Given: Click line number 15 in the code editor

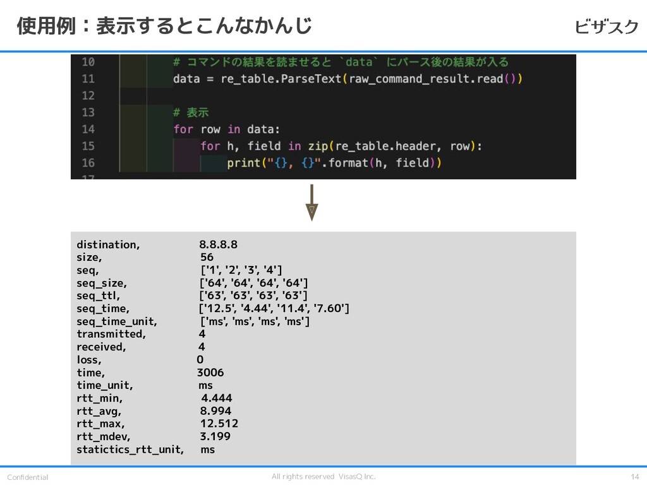Looking at the screenshot, I should pyautogui.click(x=88, y=146).
